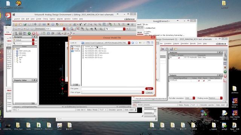This screenshot has width=241, height=135.
Task: Select NM1 instance in Navigator tree
Action: (x=23, y=51)
